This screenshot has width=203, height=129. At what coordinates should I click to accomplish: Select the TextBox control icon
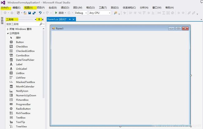(x=11, y=117)
